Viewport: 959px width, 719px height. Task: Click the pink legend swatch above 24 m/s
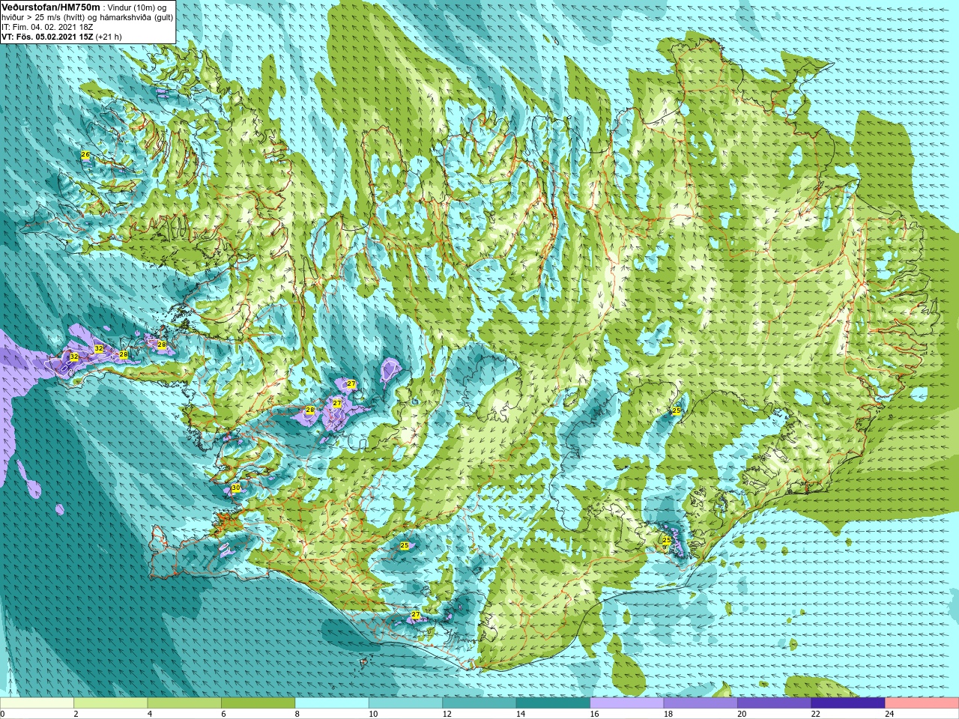922,703
